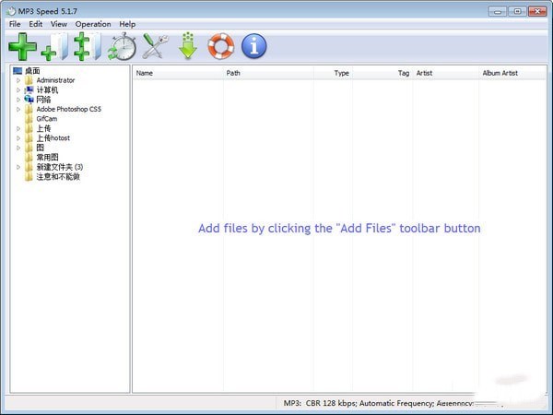Screen dimensions: 553x415
Task: Expand the 图 folder node
Action: pos(18,148)
